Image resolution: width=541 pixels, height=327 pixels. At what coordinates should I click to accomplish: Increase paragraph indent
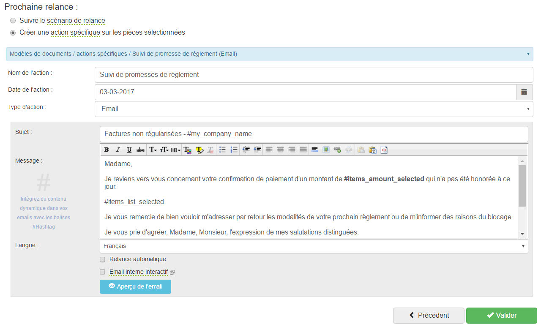click(257, 150)
